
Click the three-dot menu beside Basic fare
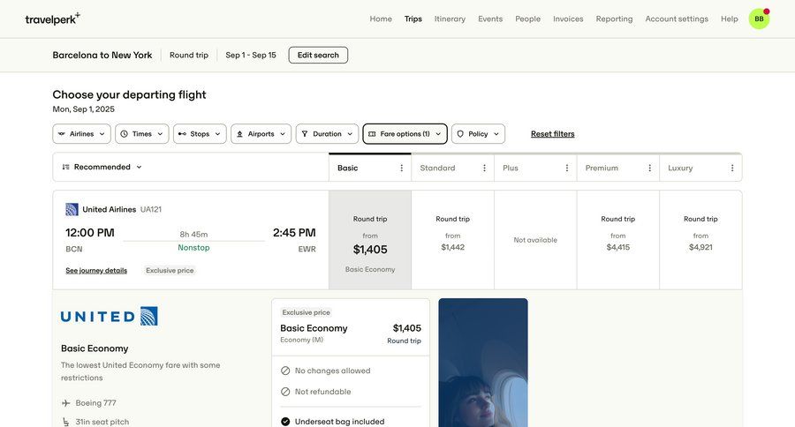click(x=402, y=168)
